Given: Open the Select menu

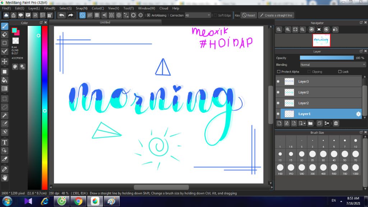Looking at the screenshot, I should 65,8.
